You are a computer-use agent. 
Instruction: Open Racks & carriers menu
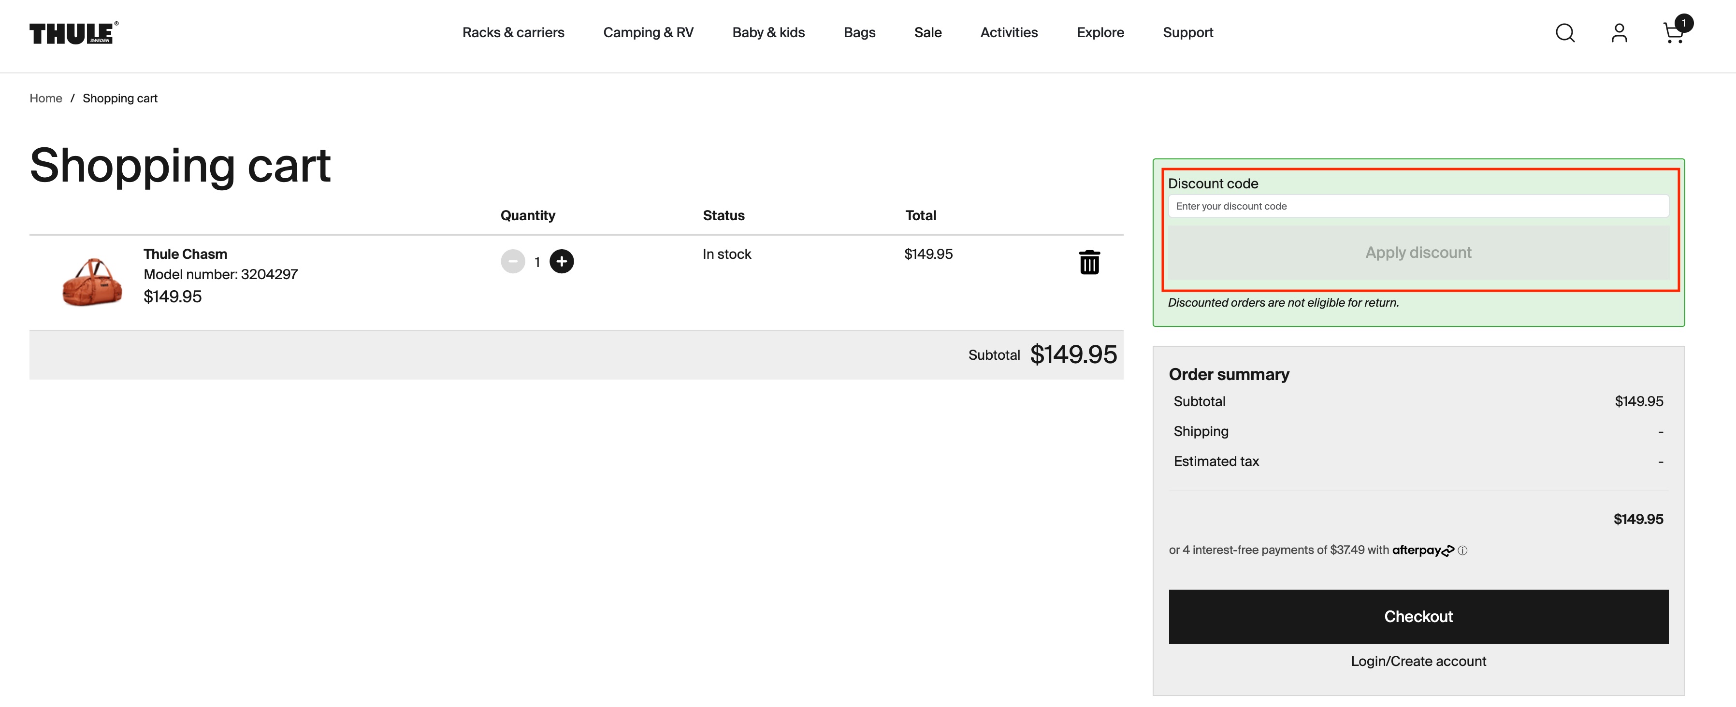pyautogui.click(x=513, y=32)
